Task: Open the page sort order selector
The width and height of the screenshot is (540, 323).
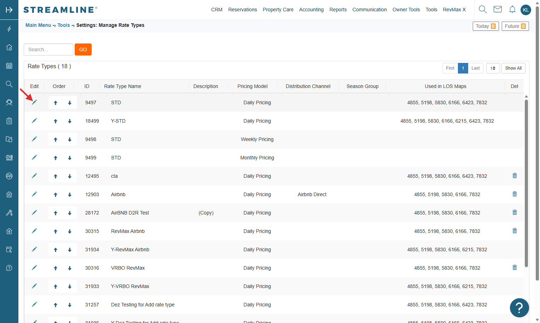Action: click(493, 68)
